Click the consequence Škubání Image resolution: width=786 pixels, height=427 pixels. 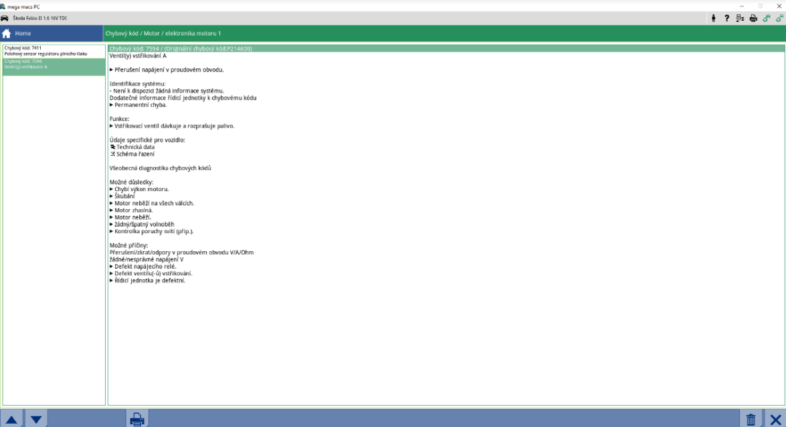[x=124, y=196]
